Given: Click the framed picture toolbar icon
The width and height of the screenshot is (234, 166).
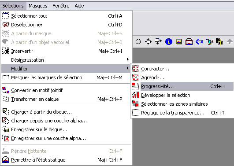Looking at the screenshot, I should 179,42.
